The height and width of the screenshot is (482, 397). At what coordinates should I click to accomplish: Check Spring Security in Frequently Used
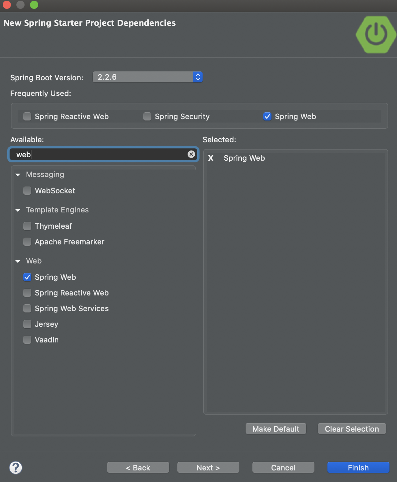(147, 116)
